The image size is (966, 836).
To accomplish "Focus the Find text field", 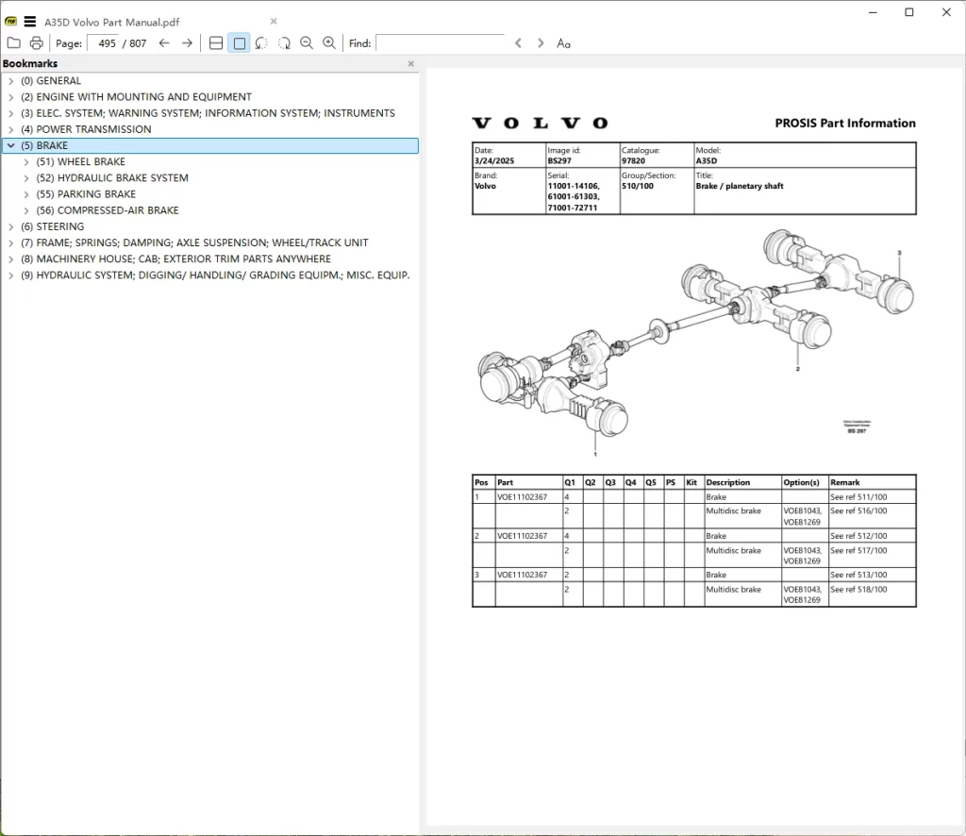I will 440,43.
